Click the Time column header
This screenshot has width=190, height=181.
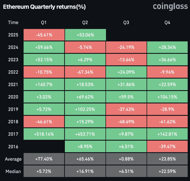click(x=13, y=23)
